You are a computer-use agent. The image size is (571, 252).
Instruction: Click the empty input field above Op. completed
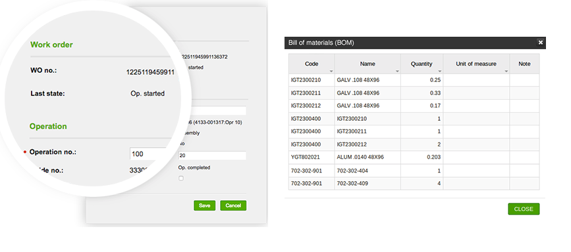pos(212,111)
